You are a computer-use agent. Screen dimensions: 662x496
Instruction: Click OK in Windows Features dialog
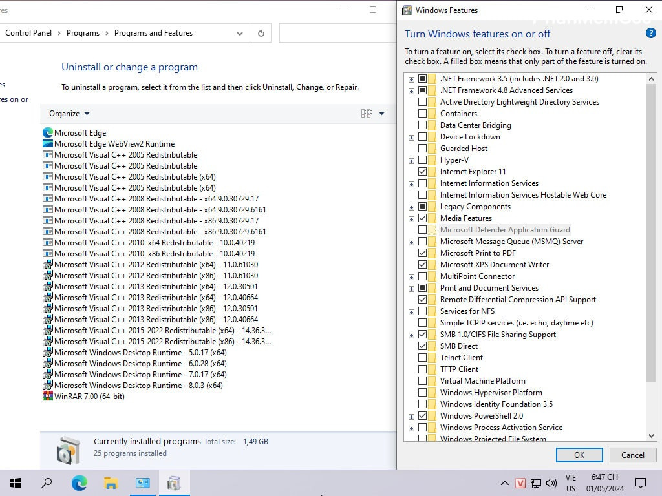point(579,455)
